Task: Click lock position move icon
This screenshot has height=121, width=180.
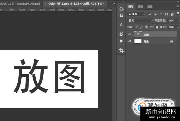Action: (146, 27)
